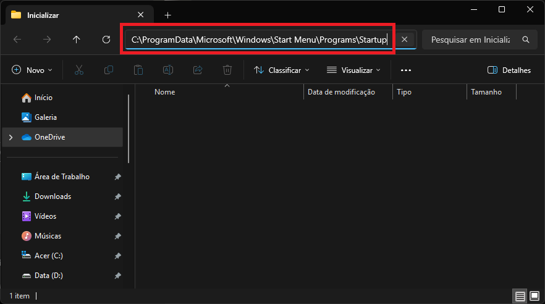Click the Paste clipboard icon
The width and height of the screenshot is (545, 304).
[x=138, y=70]
